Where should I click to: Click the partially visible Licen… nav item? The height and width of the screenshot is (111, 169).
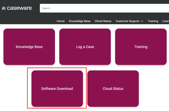point(165,21)
